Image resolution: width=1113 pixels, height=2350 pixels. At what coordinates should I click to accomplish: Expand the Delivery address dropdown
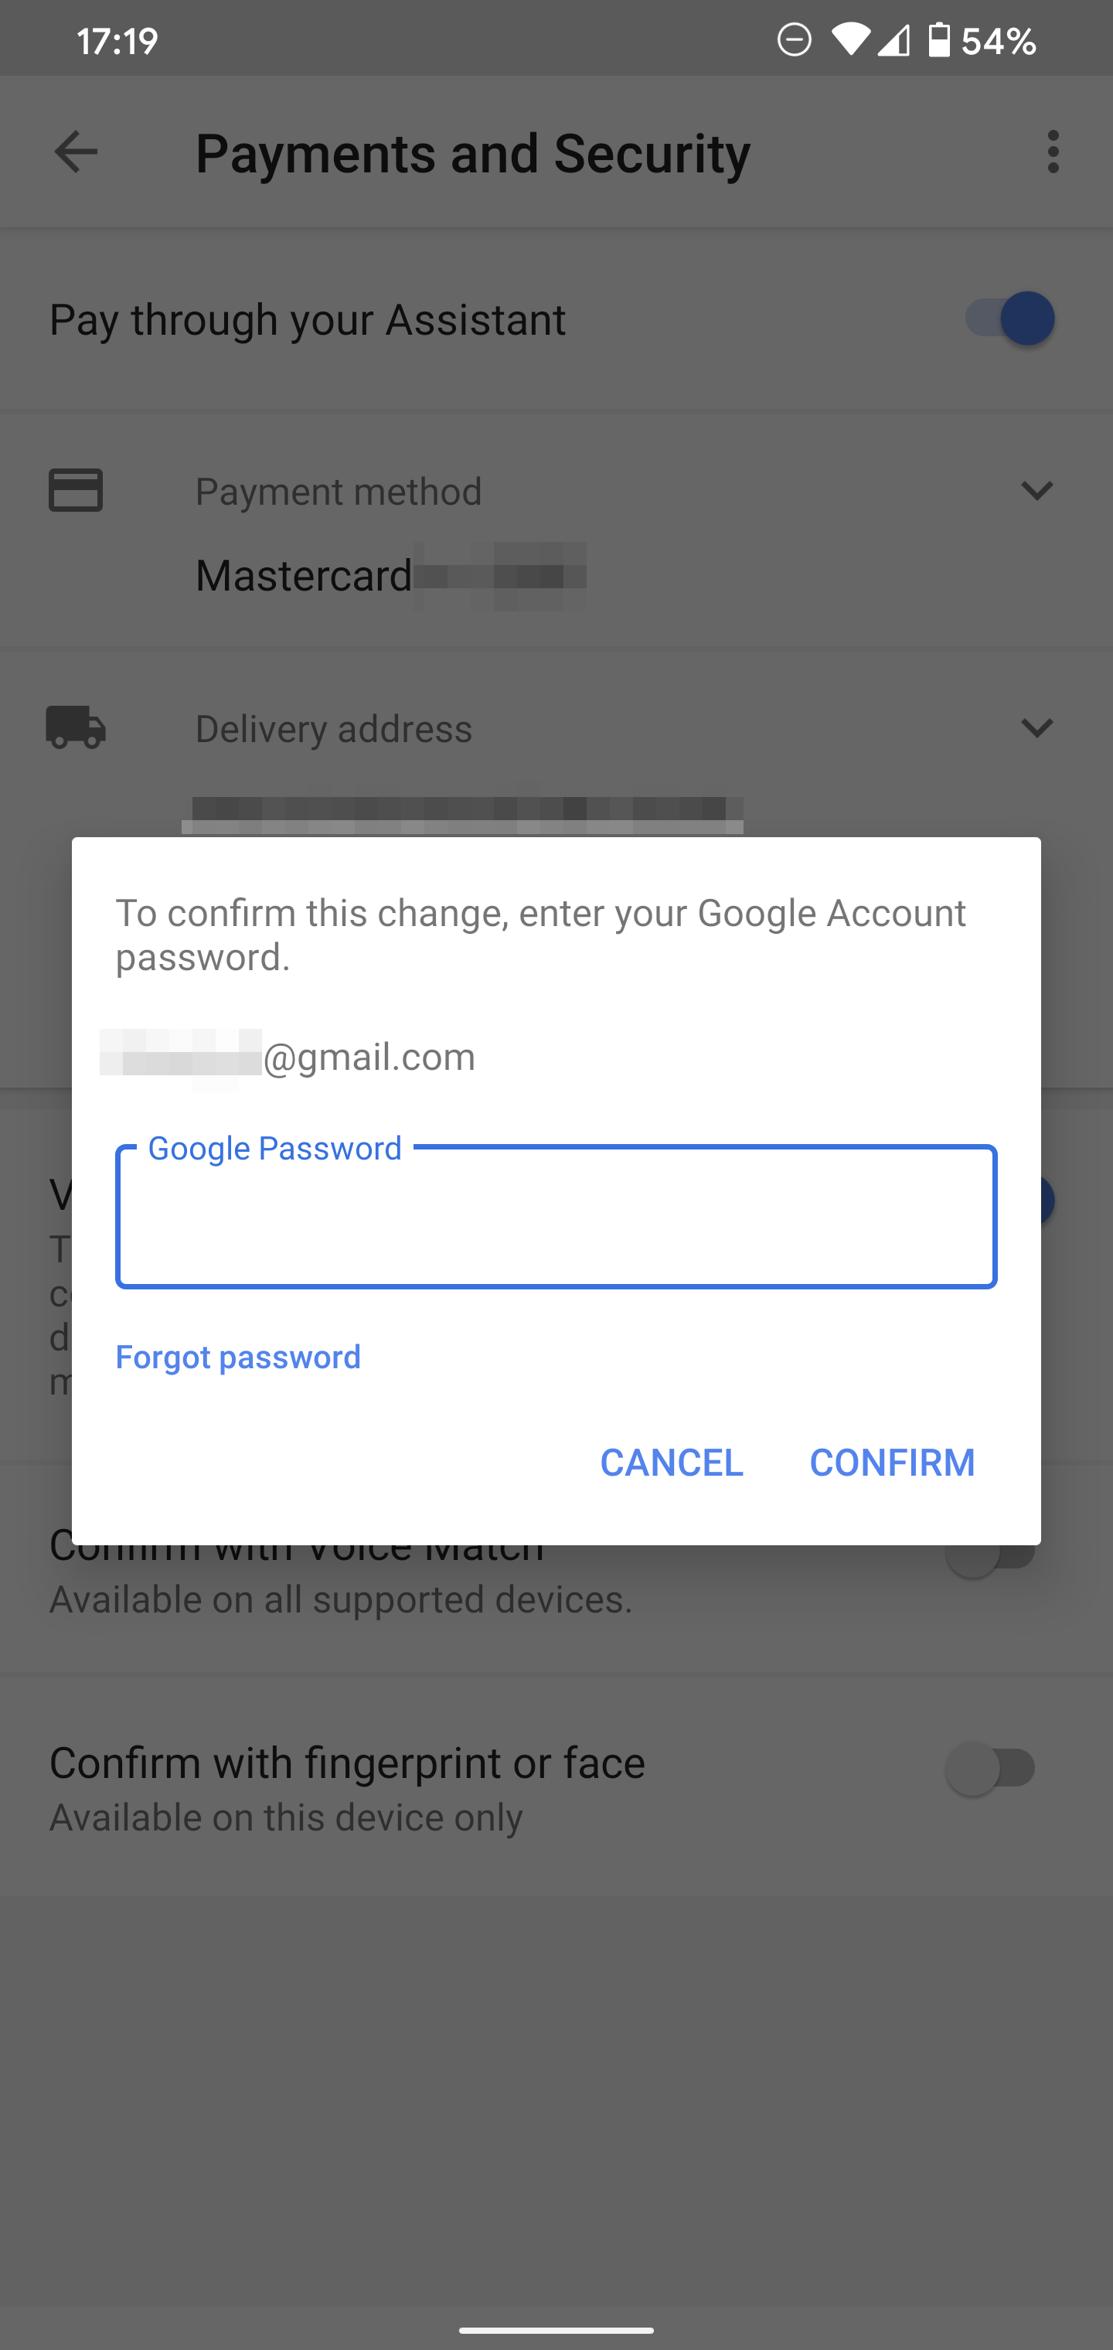point(1036,727)
